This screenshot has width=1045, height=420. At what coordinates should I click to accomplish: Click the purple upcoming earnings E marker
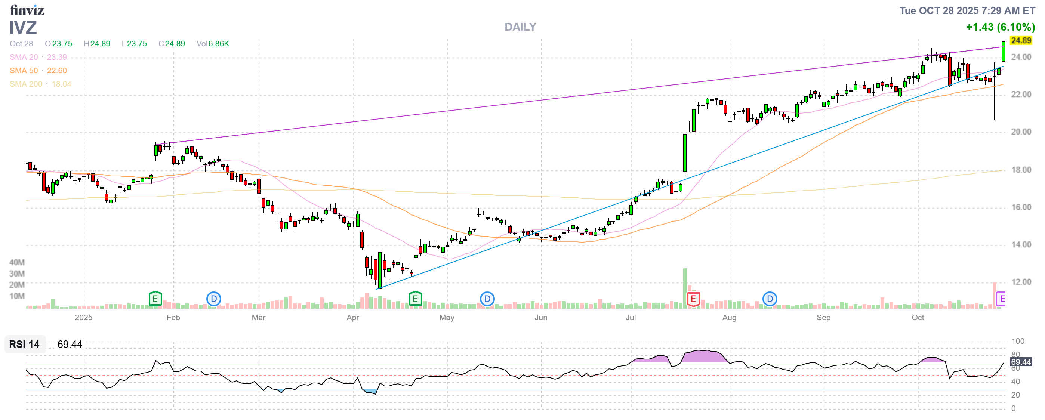[1001, 299]
